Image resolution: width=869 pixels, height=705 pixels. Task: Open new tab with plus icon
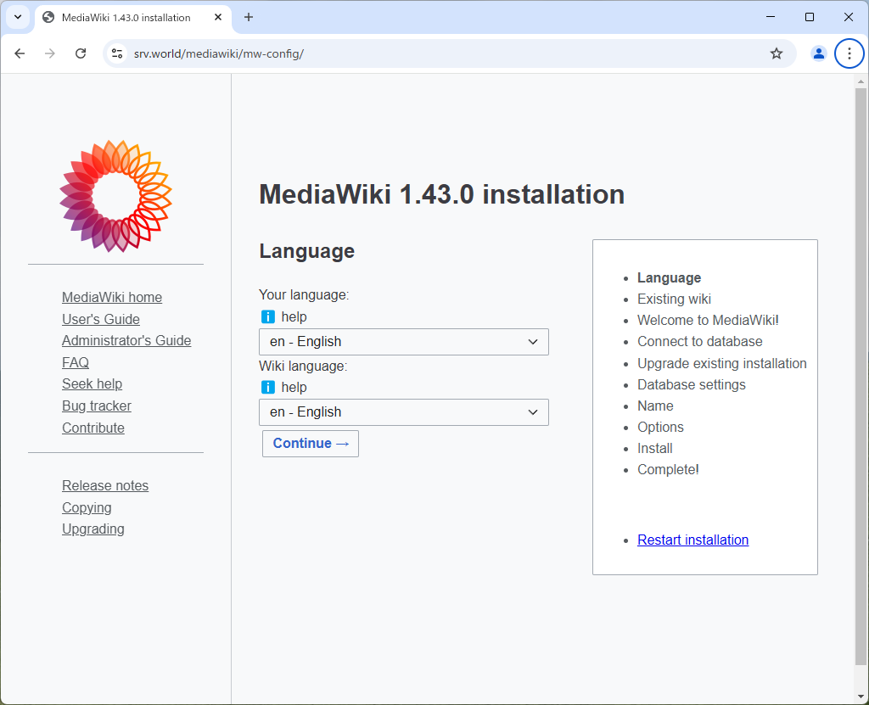pyautogui.click(x=249, y=17)
